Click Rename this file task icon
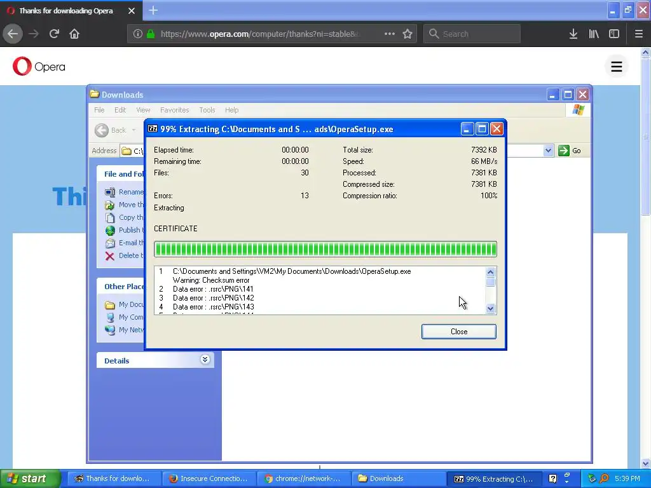Screen dimensions: 651x488 point(109,192)
